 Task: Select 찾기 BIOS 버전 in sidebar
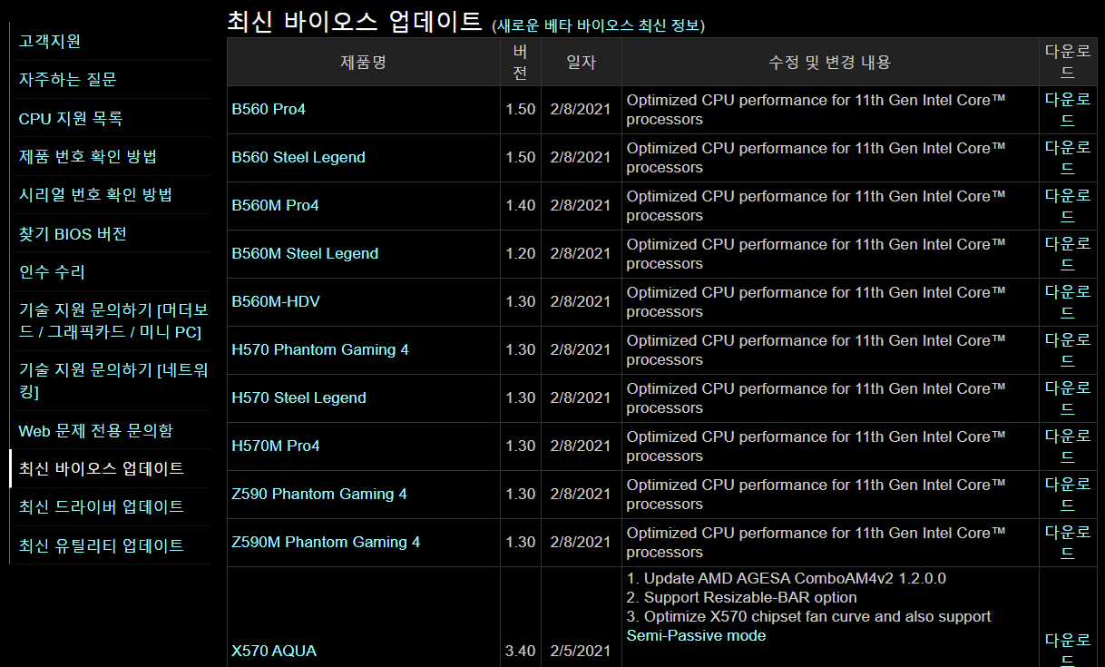[73, 233]
